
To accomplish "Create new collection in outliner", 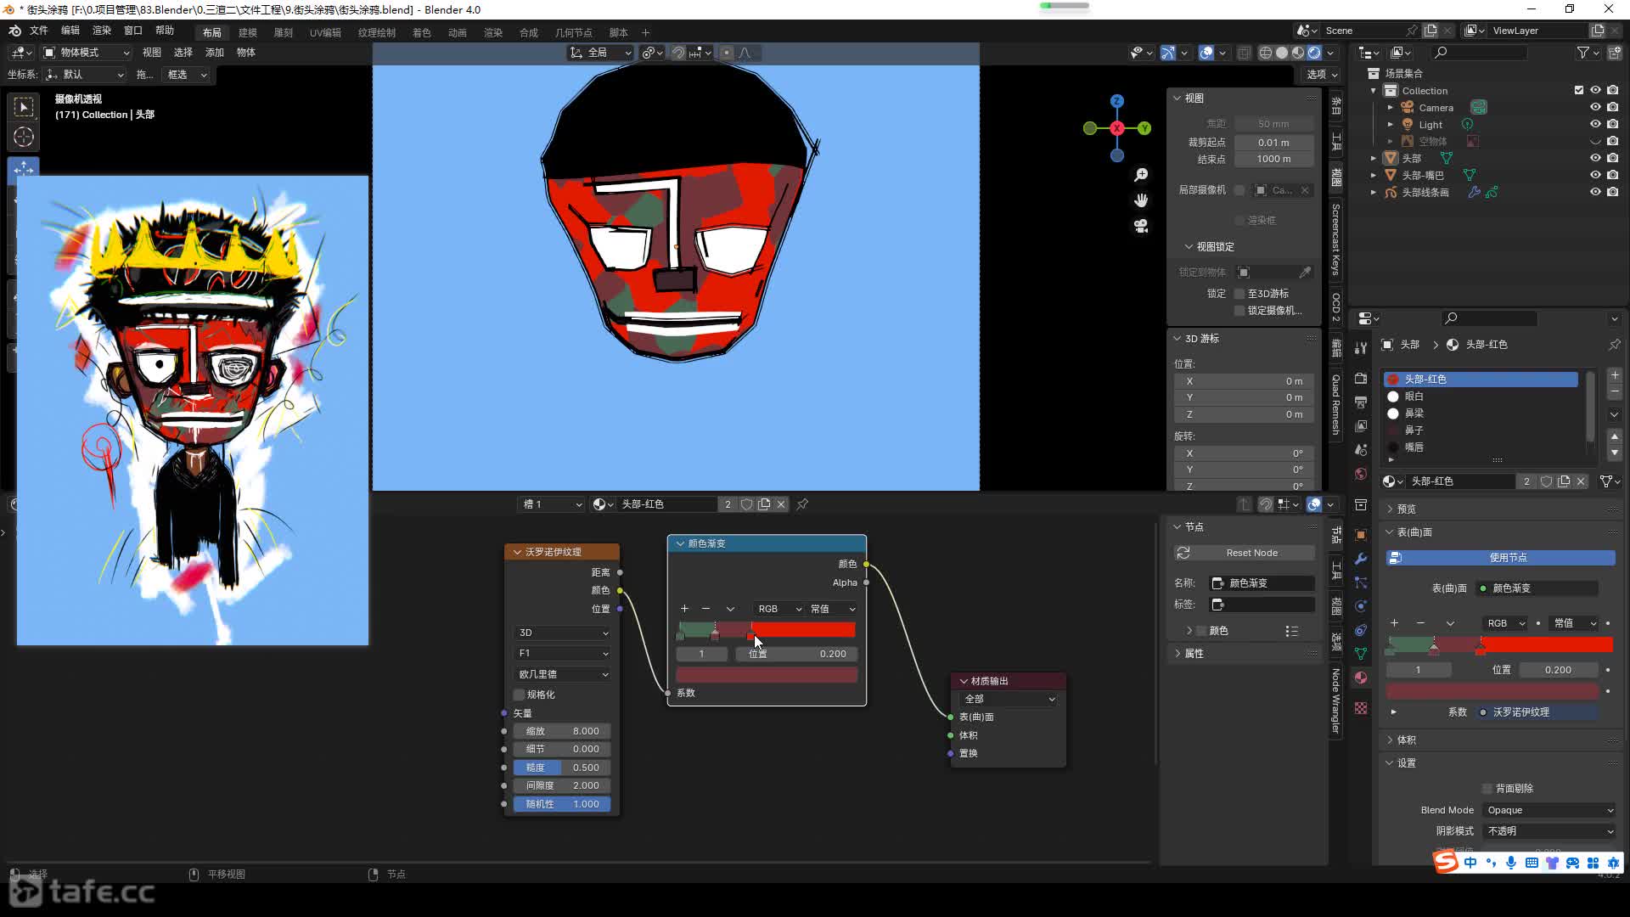I will (1615, 53).
